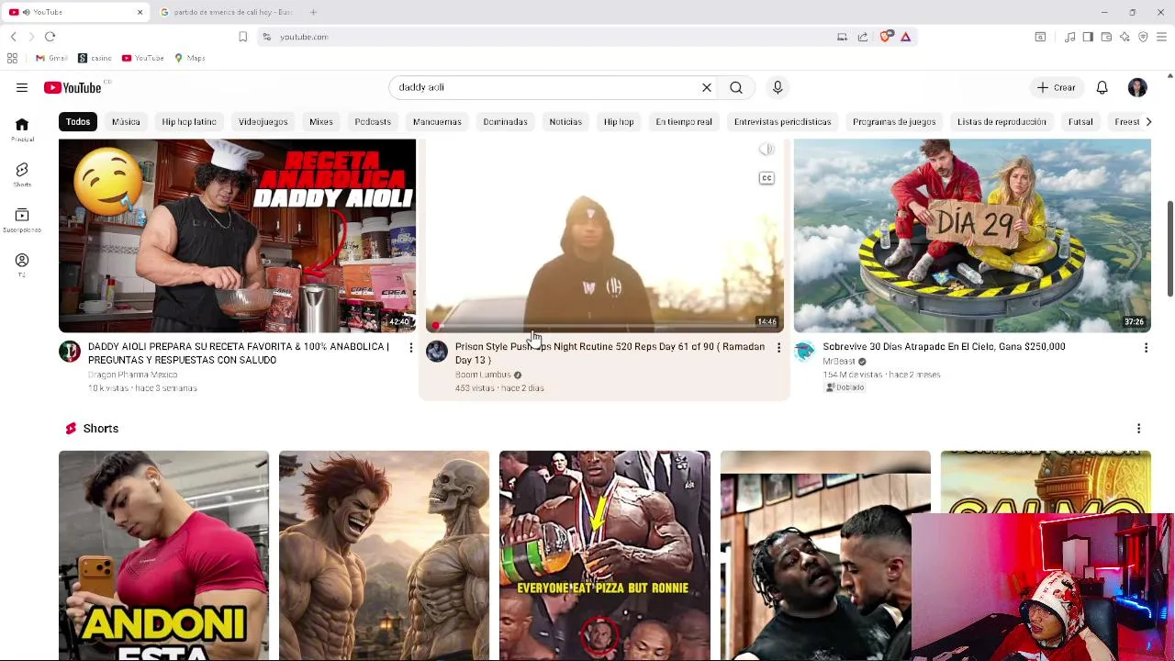Select the Todos filter chip
The image size is (1175, 661).
(x=78, y=121)
